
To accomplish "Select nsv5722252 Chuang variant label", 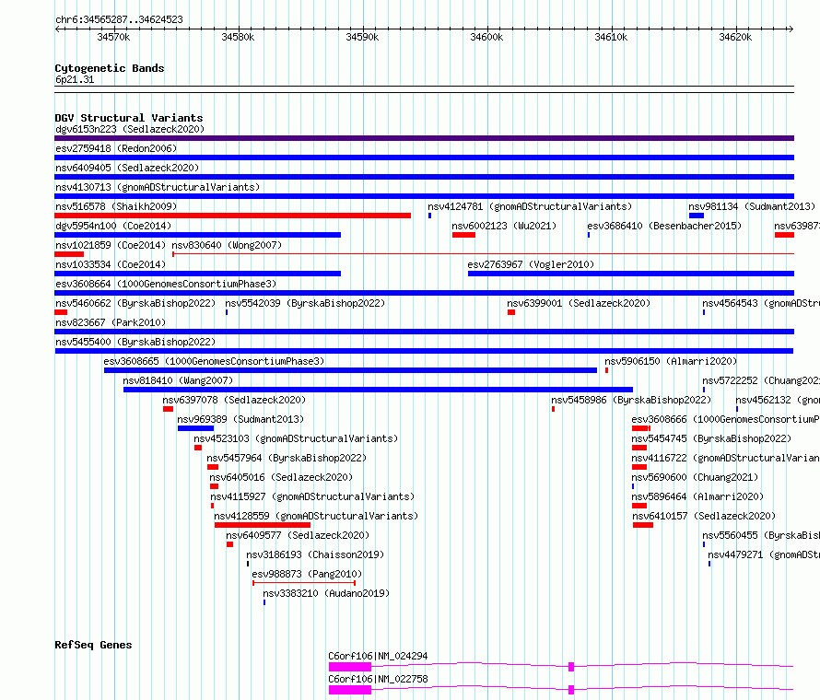I will (761, 380).
